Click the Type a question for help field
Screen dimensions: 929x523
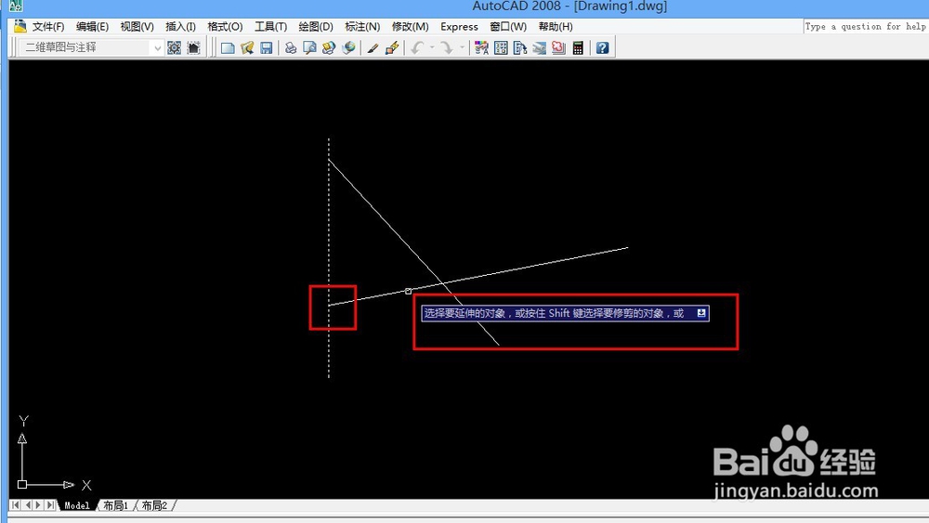click(866, 27)
